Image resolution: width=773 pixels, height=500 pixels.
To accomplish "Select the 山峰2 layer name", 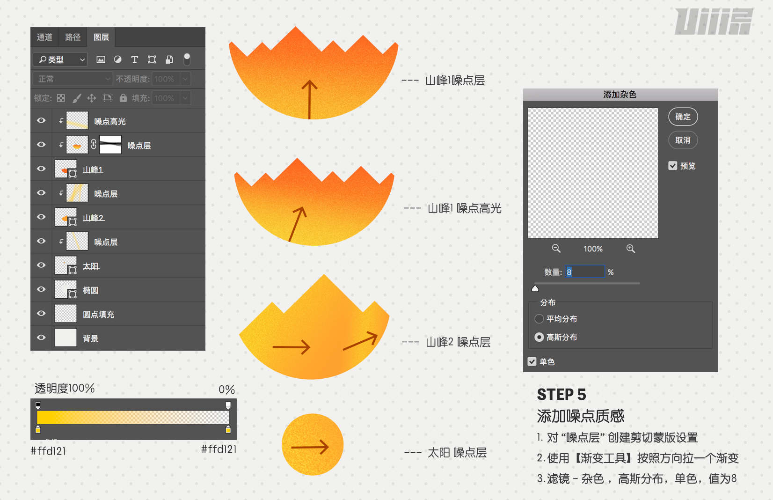I will pyautogui.click(x=94, y=218).
